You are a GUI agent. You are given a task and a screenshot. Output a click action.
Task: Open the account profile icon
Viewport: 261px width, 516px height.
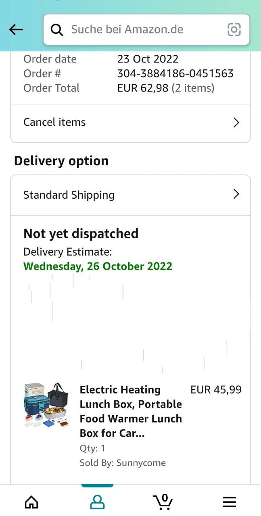point(97,502)
